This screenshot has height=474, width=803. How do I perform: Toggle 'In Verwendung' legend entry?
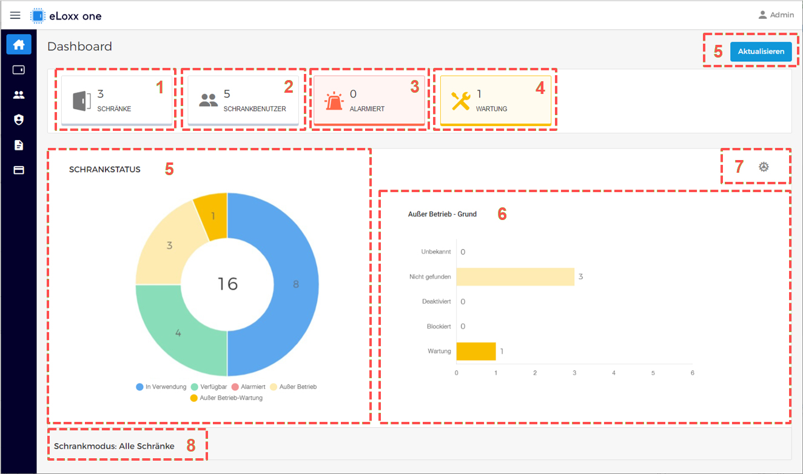162,387
